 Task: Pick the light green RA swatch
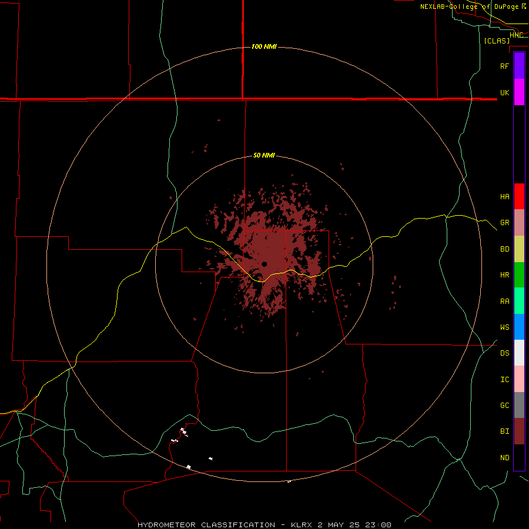tap(519, 301)
